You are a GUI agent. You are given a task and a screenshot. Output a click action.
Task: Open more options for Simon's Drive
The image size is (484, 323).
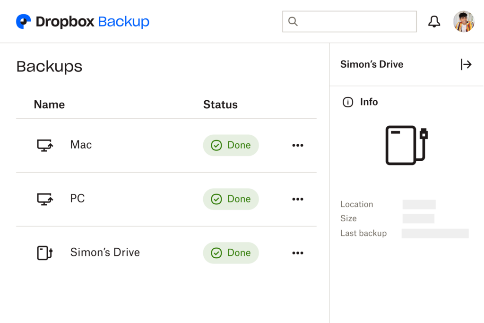click(298, 253)
